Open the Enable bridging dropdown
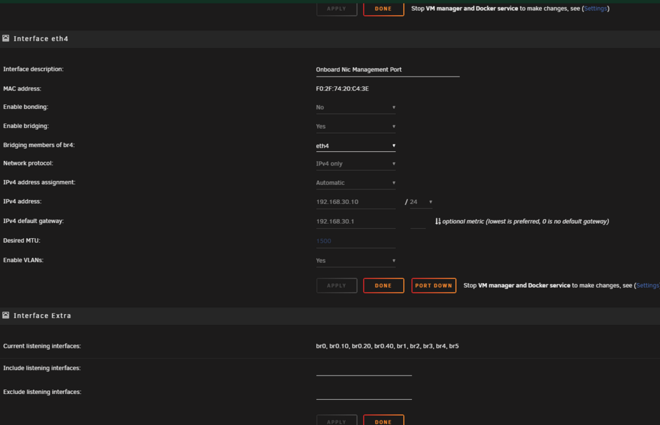This screenshot has height=425, width=660. pyautogui.click(x=356, y=126)
